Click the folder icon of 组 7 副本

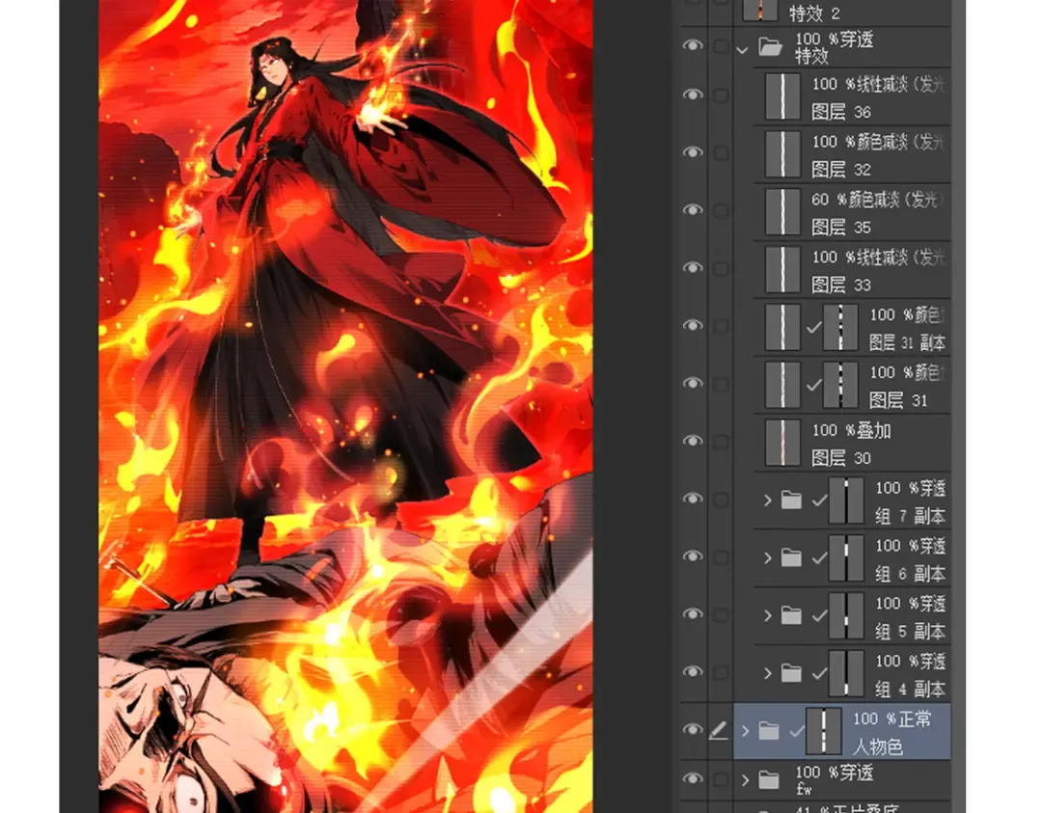(791, 500)
